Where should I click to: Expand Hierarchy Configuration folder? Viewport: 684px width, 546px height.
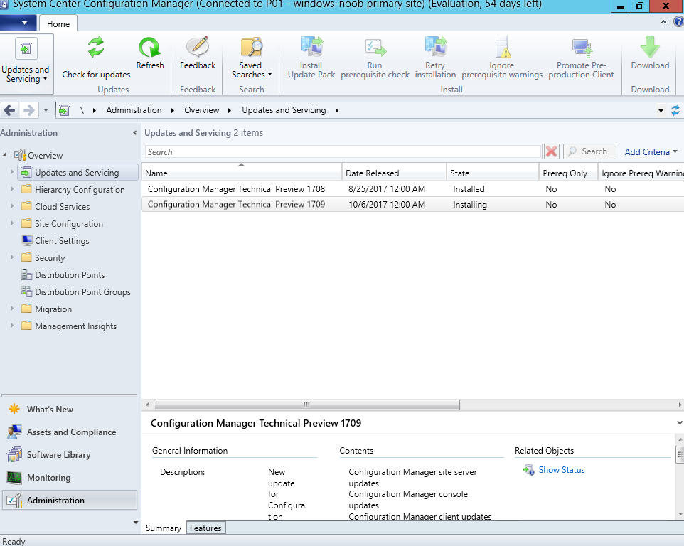(x=12, y=189)
